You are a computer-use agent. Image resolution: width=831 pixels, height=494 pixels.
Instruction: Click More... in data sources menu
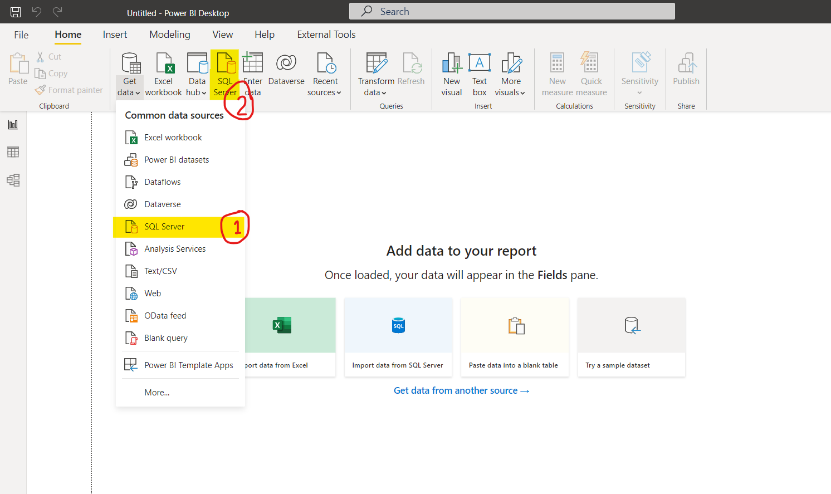(x=180, y=393)
